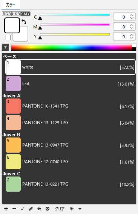Image resolution: width=138 pixels, height=214 pixels.
Task: Click the double-arrow swap icon in bottom toolbar
Action: tap(39, 209)
